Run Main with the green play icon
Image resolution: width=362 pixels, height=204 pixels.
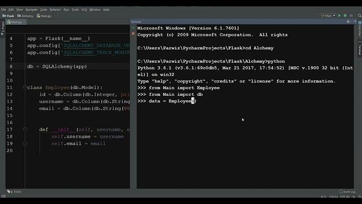339,16
